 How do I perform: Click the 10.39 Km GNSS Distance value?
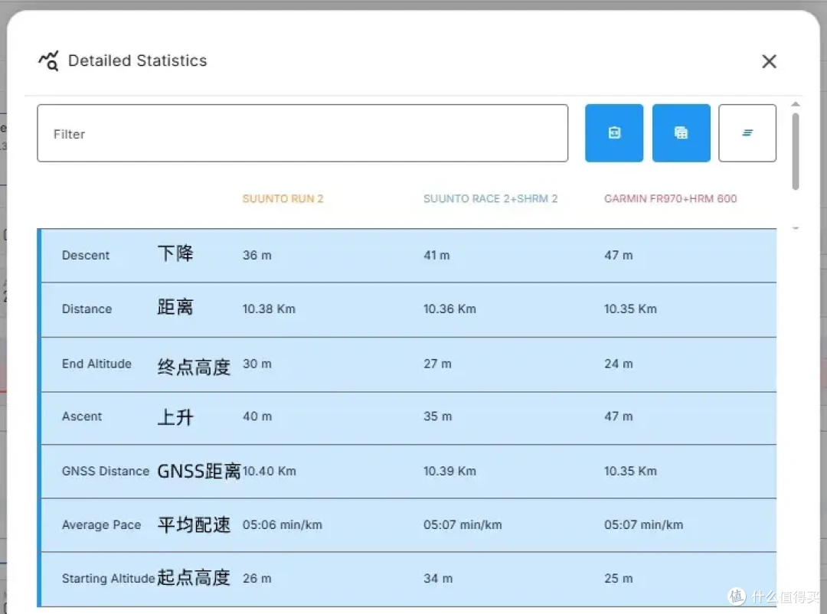[x=449, y=471]
